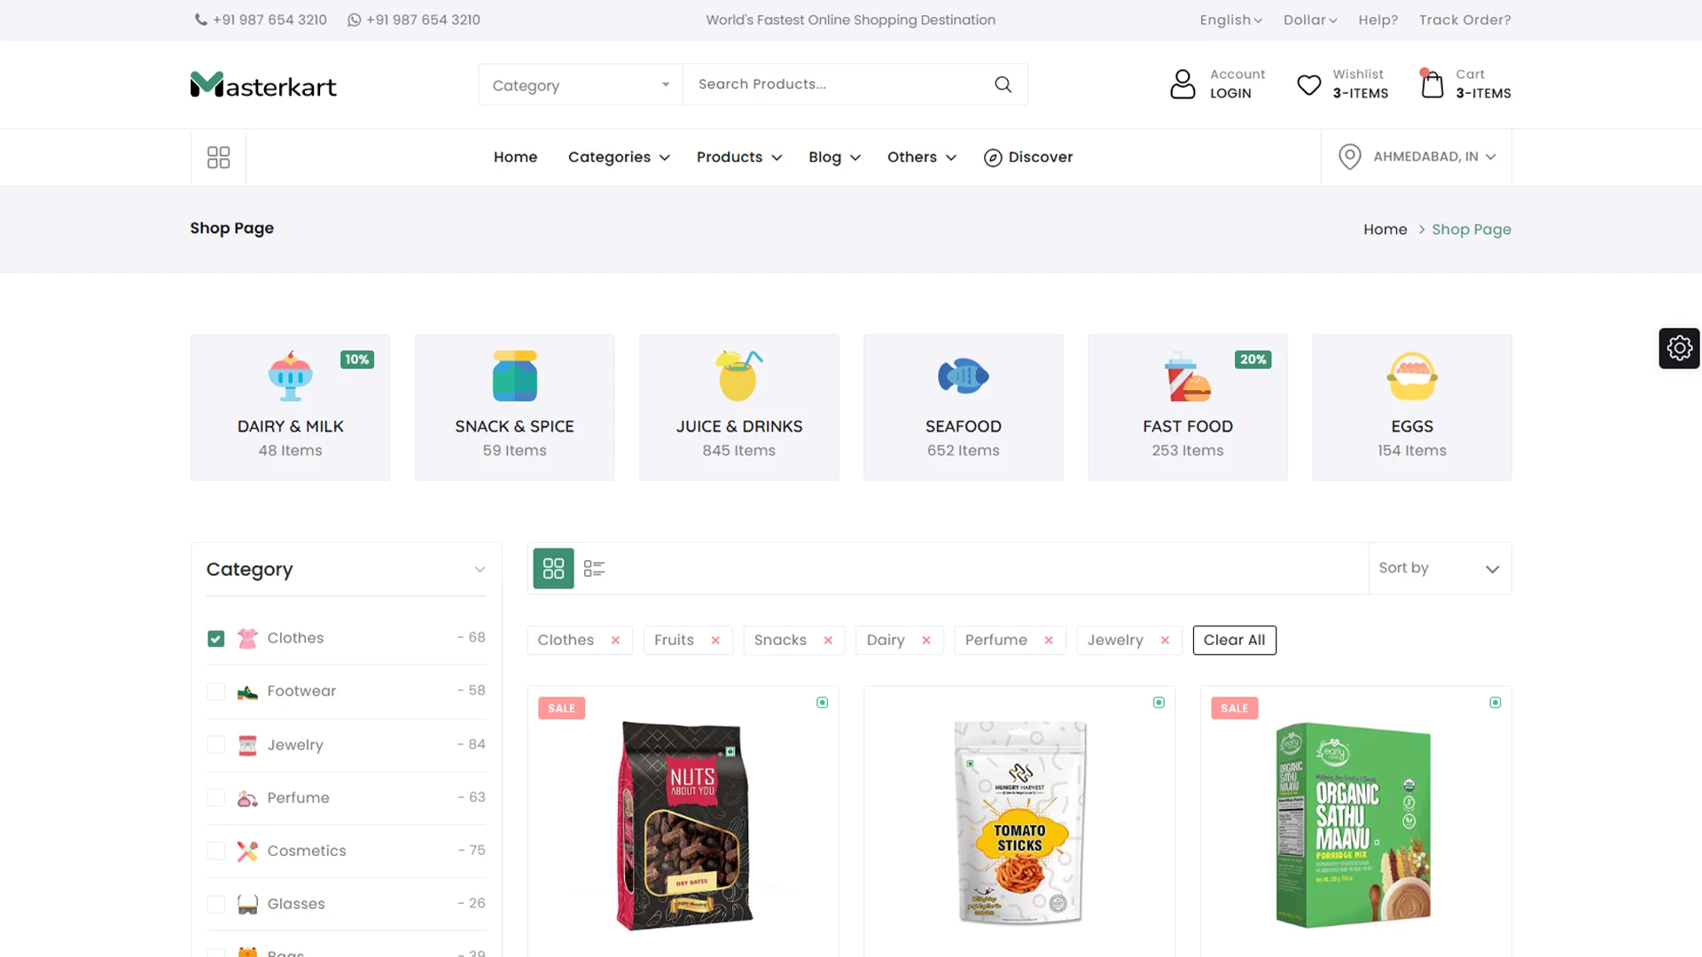This screenshot has width=1702, height=957.
Task: Remove the Snacks filter tag
Action: (828, 641)
